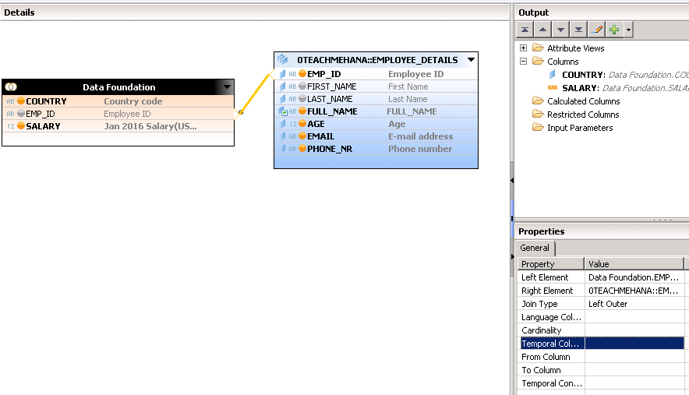Toggle the orange circle for FULL_NAME

pos(302,111)
